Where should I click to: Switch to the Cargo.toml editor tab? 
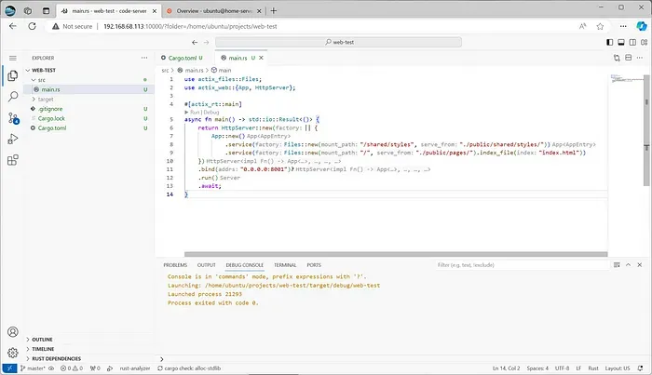[183, 58]
